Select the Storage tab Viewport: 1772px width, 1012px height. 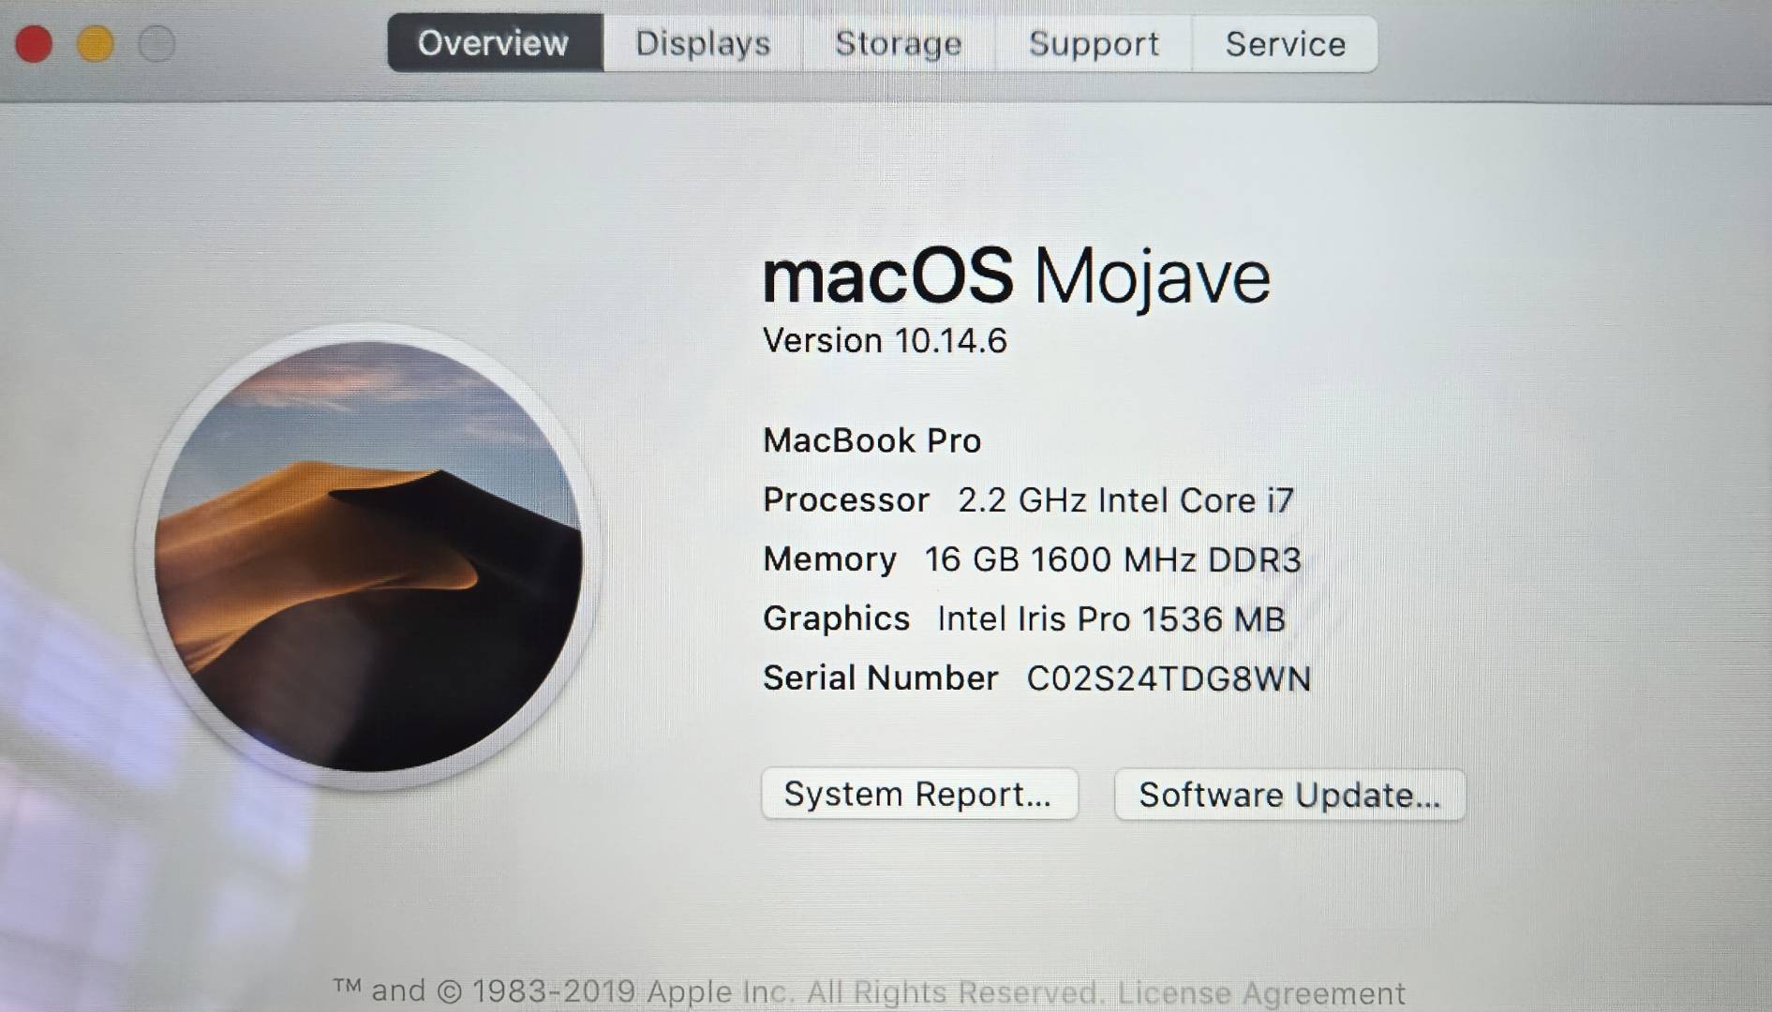(x=899, y=43)
